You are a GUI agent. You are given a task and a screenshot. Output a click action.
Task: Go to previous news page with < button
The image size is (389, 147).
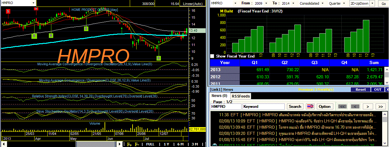pos(355,107)
